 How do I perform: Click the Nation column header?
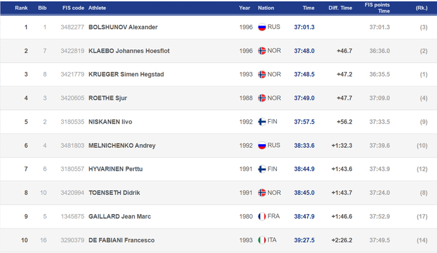[266, 8]
